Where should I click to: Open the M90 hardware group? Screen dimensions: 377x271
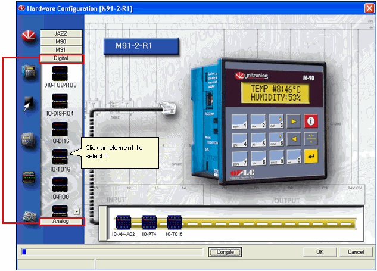click(x=61, y=42)
